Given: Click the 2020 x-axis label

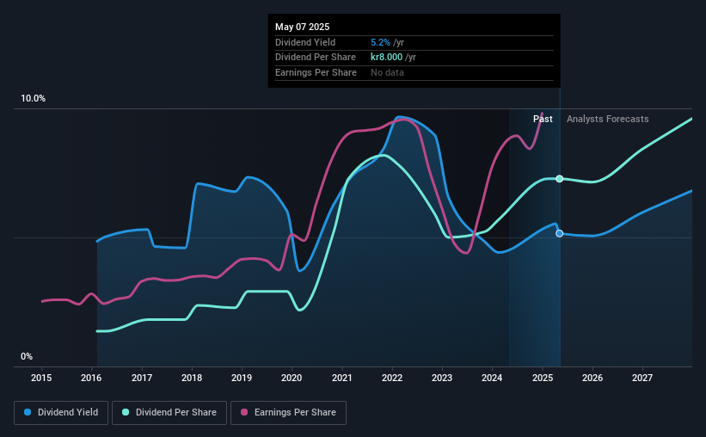Looking at the screenshot, I should coord(292,378).
